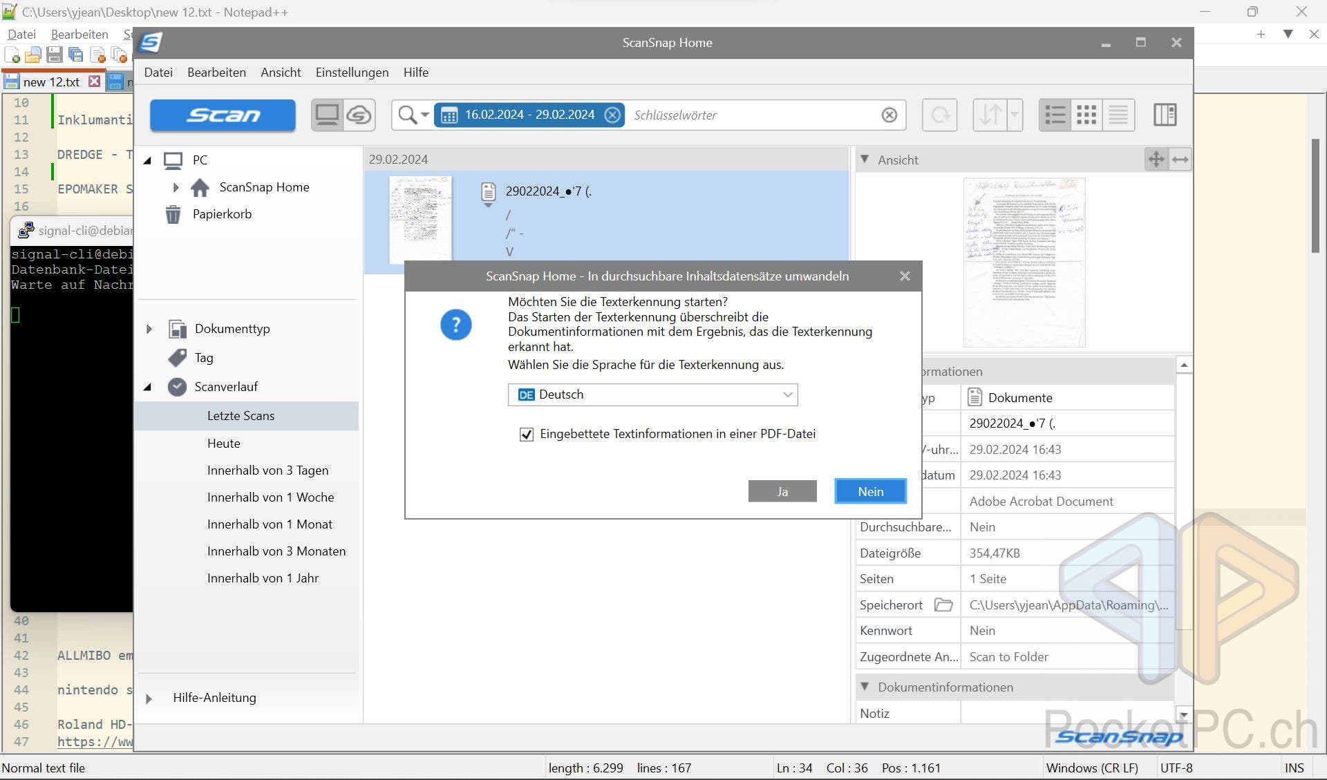Remove the 16.02.2024 - 29.02.2024 date filter
The height and width of the screenshot is (780, 1327).
coord(612,115)
